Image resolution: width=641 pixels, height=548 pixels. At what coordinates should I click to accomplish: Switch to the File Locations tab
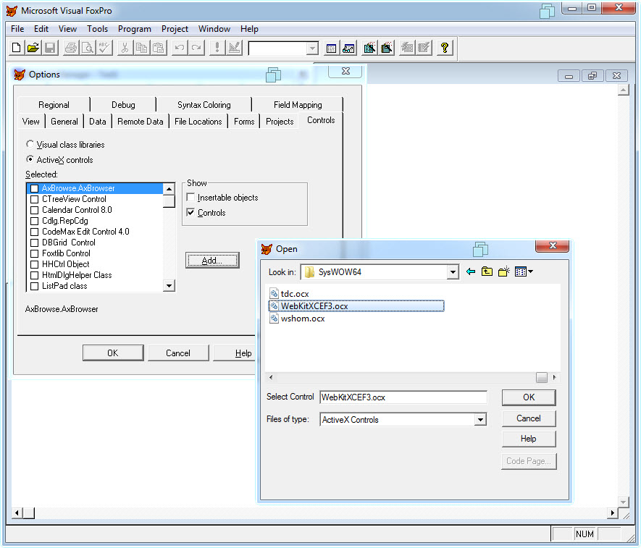coord(198,122)
